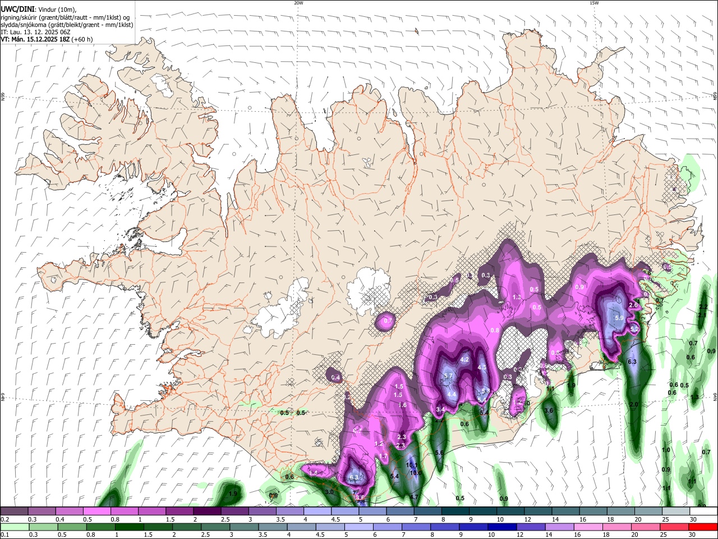Click the '0.1' label under the rain legend
Viewport: 718px width, 539px height.
click(x=4, y=535)
